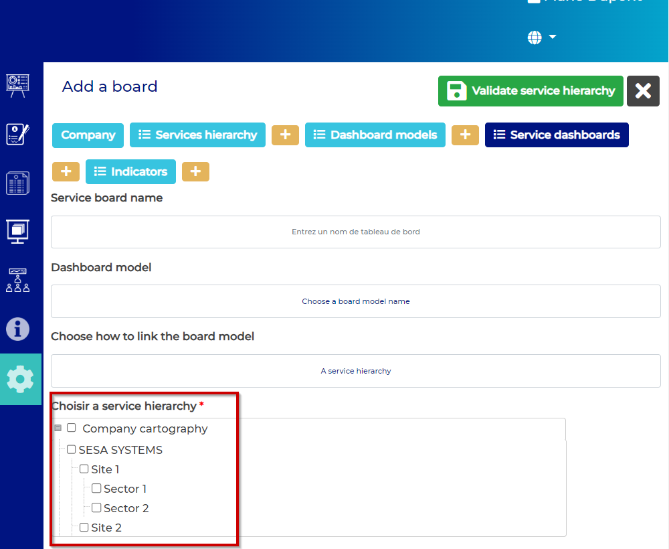Viewport: 669px width, 549px height.
Task: Open the settings gear in sidebar
Action: click(20, 379)
